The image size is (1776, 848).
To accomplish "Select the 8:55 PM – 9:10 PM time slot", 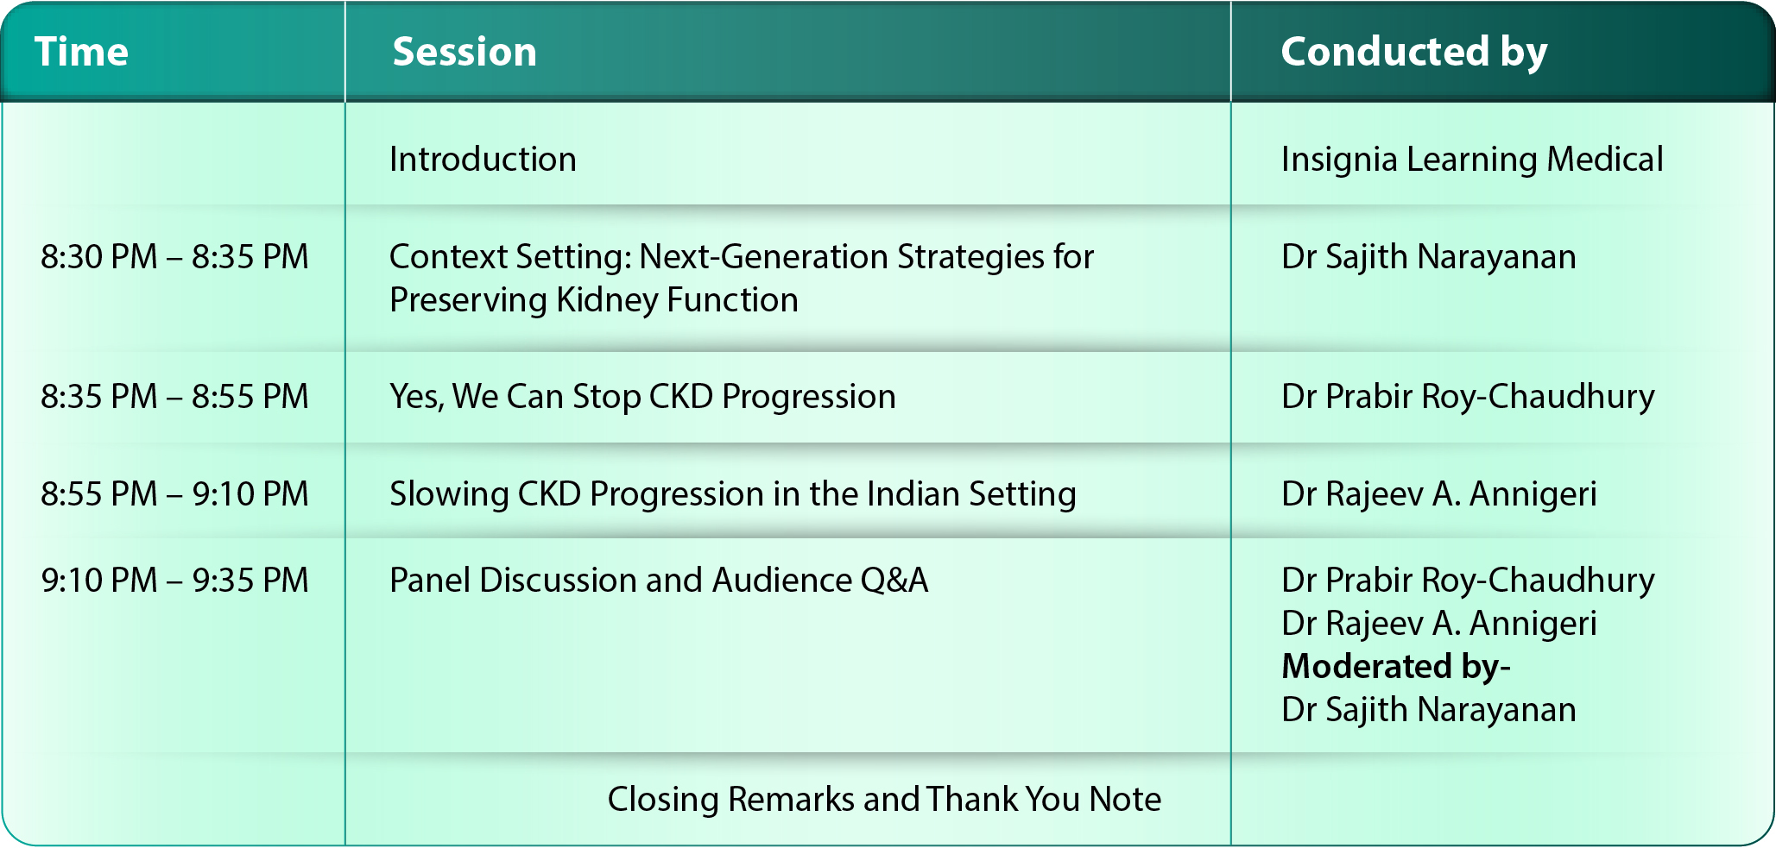I will [174, 494].
